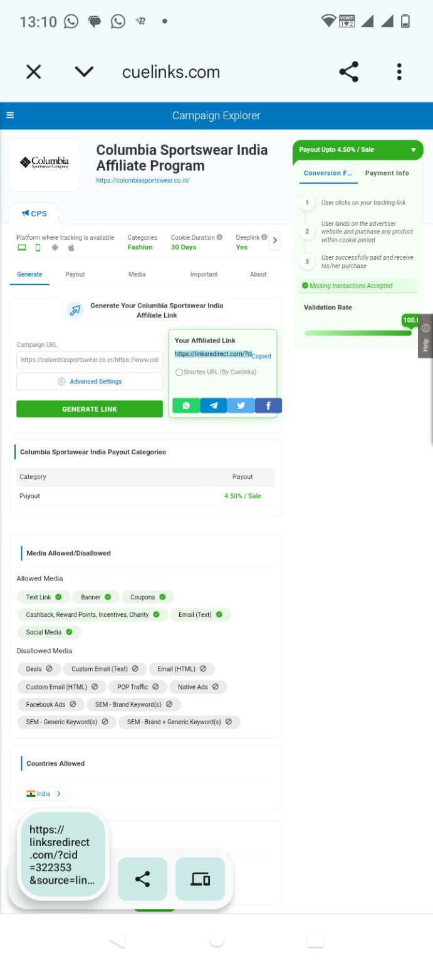Enable Shorten URL by Cuelinks radio
This screenshot has width=433, height=964.
pyautogui.click(x=179, y=372)
